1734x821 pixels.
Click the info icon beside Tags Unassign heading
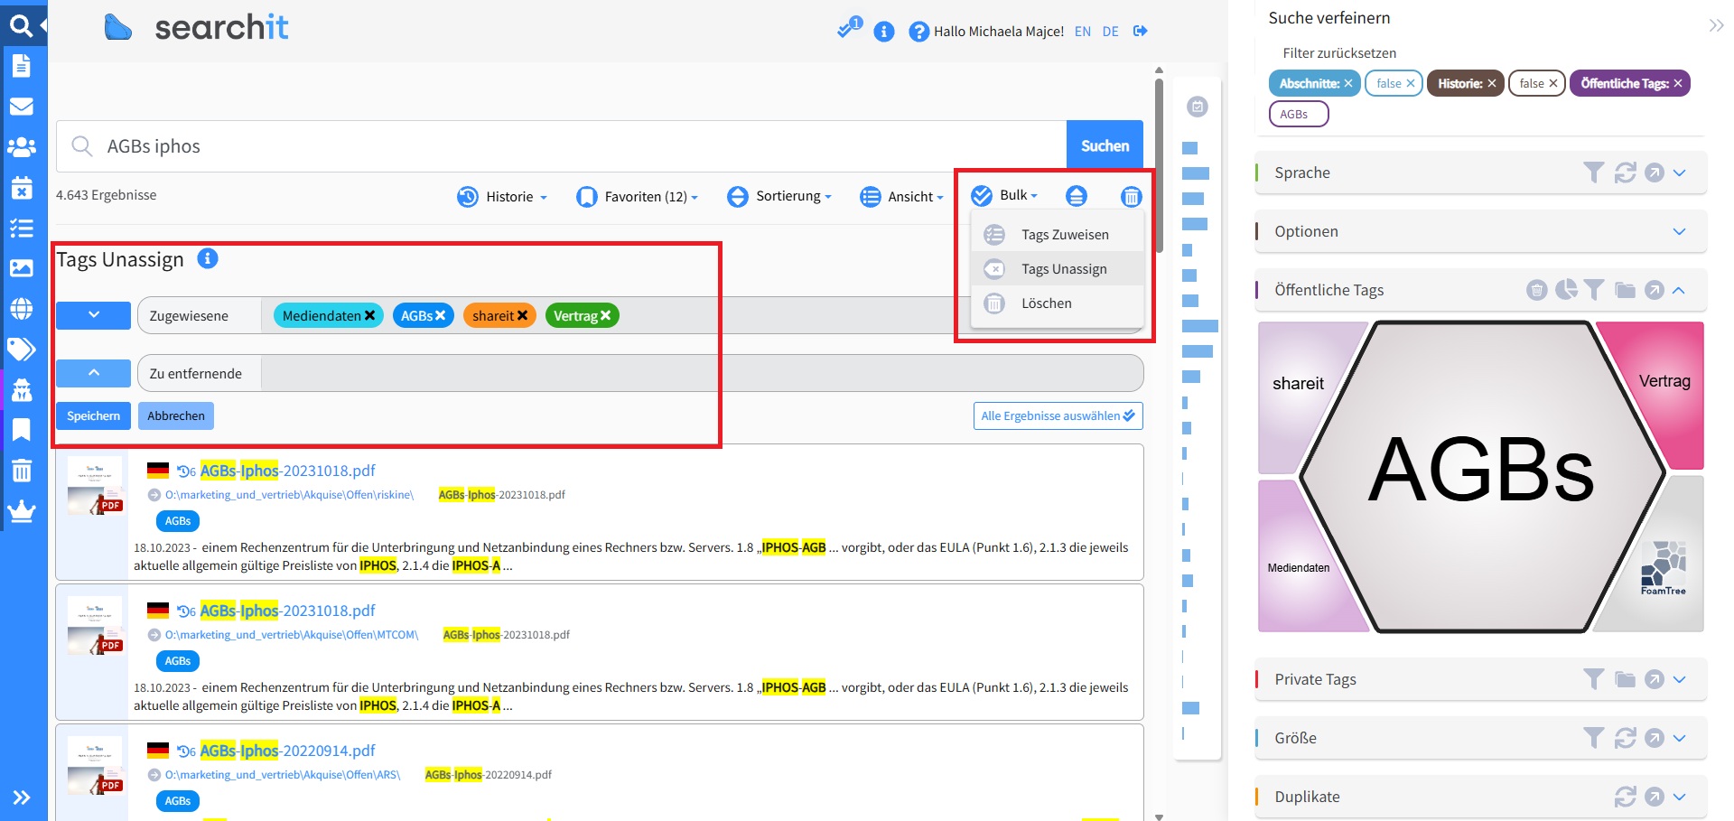[x=208, y=259]
